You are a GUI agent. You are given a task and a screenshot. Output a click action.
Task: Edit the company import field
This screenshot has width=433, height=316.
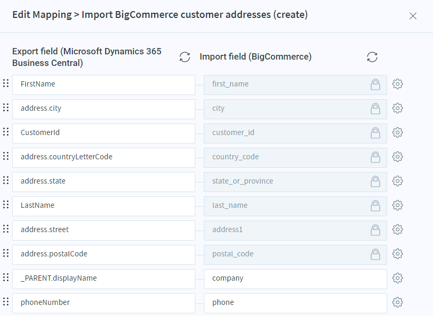click(x=295, y=279)
